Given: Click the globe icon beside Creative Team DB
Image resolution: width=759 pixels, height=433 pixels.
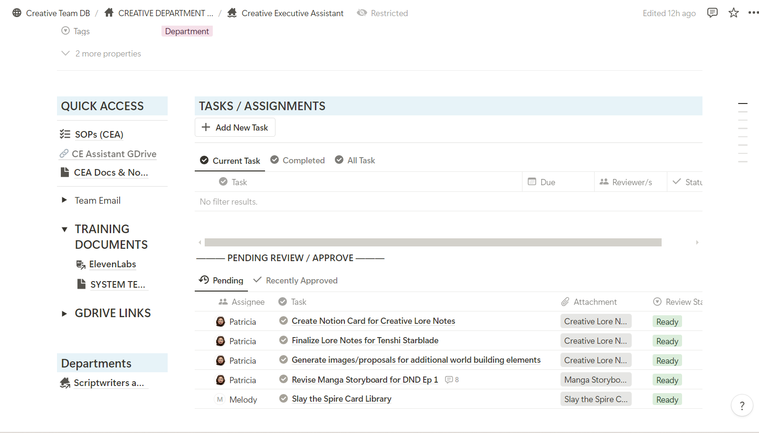Looking at the screenshot, I should (x=17, y=13).
